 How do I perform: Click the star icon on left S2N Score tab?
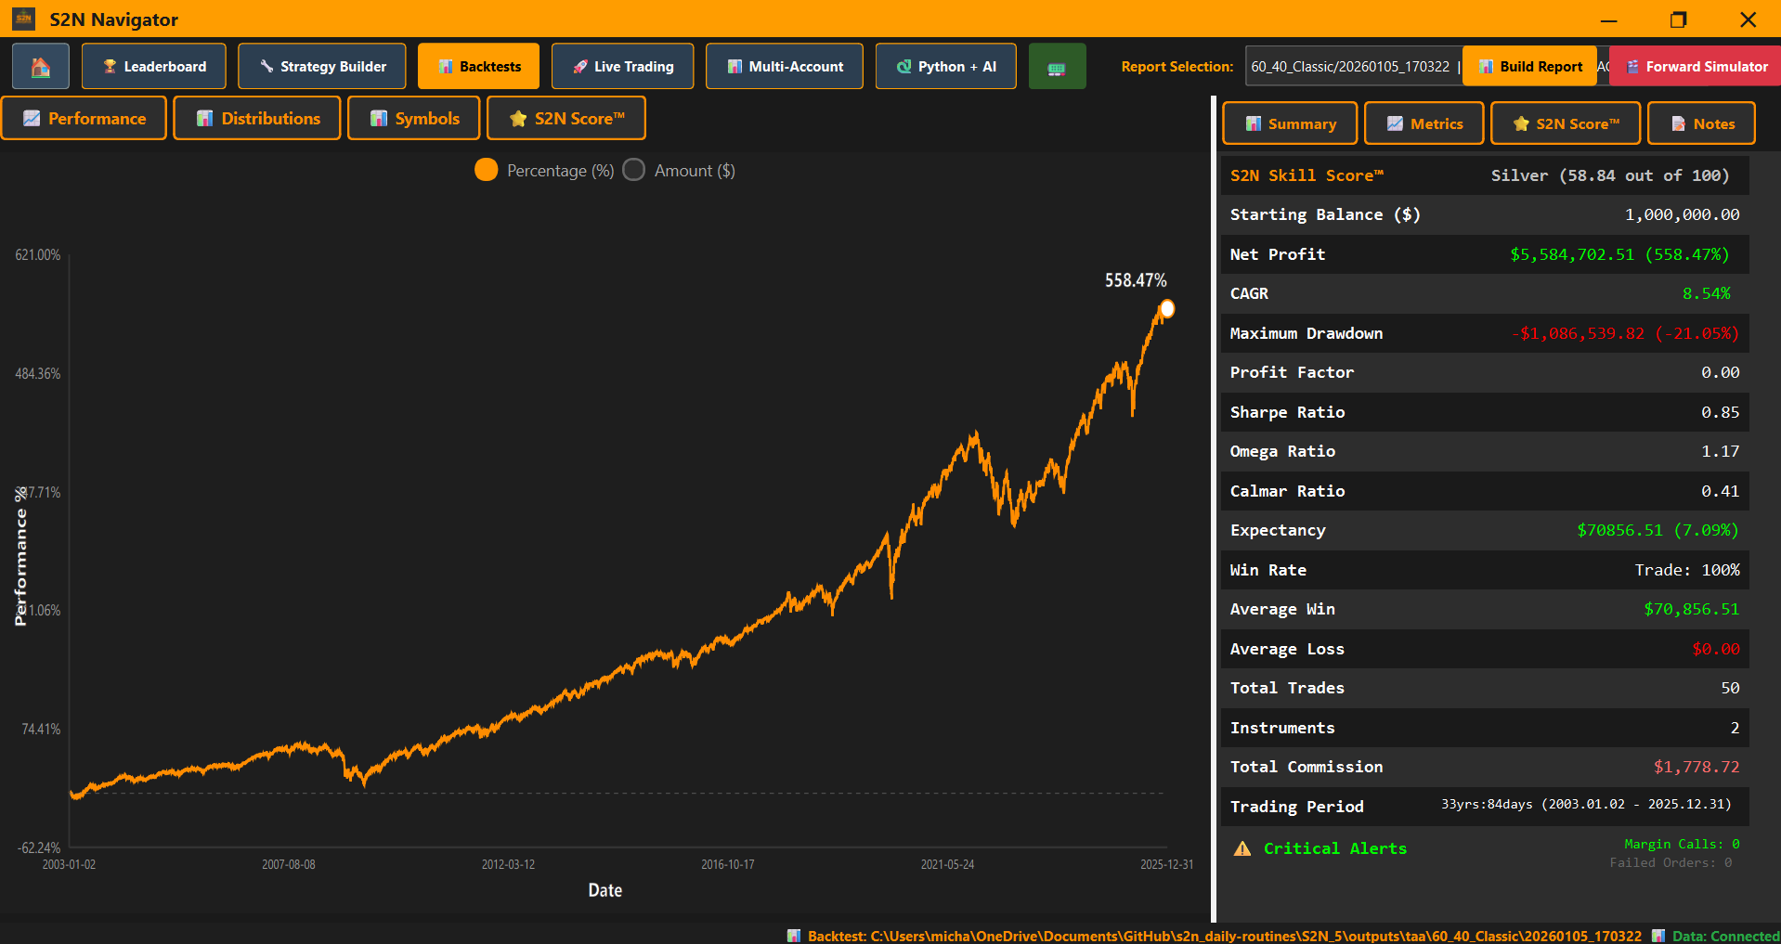click(x=518, y=119)
